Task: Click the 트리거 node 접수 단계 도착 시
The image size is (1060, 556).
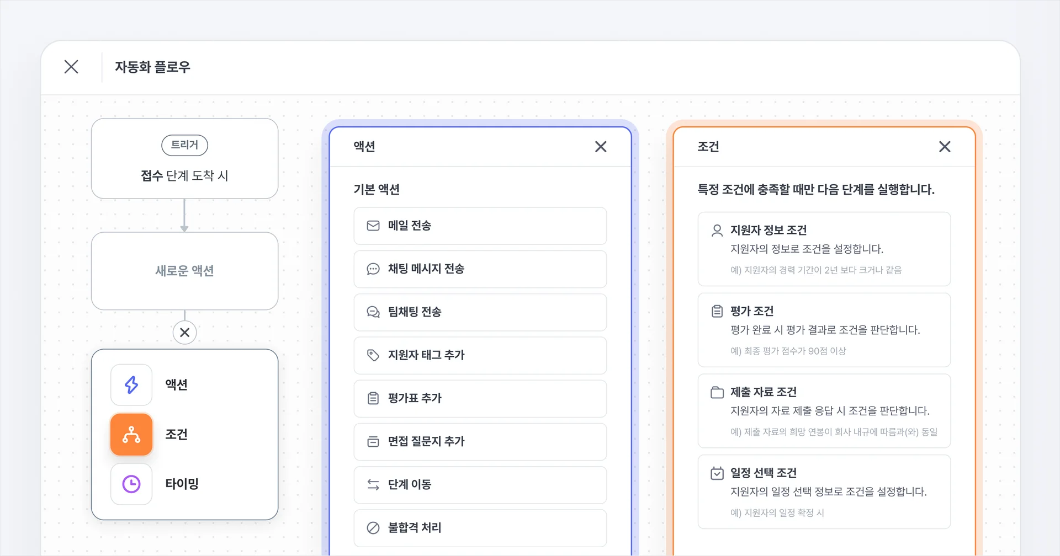Action: click(x=184, y=159)
